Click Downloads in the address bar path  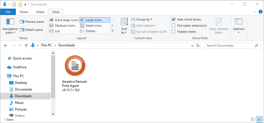(x=67, y=45)
